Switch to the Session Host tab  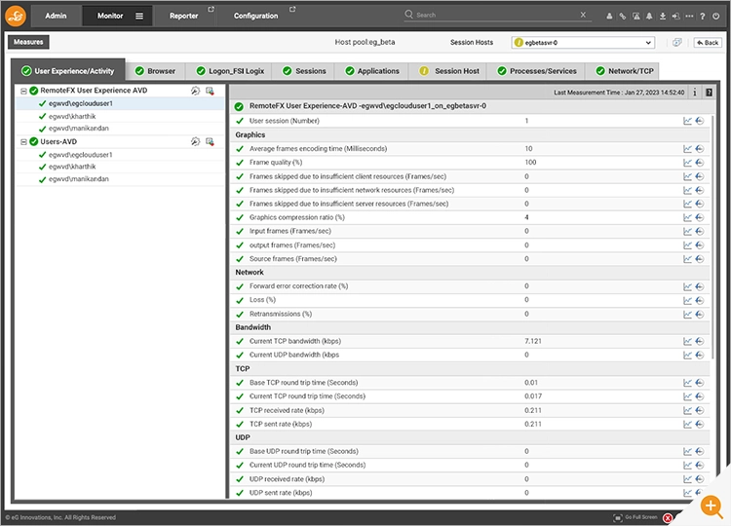click(449, 71)
